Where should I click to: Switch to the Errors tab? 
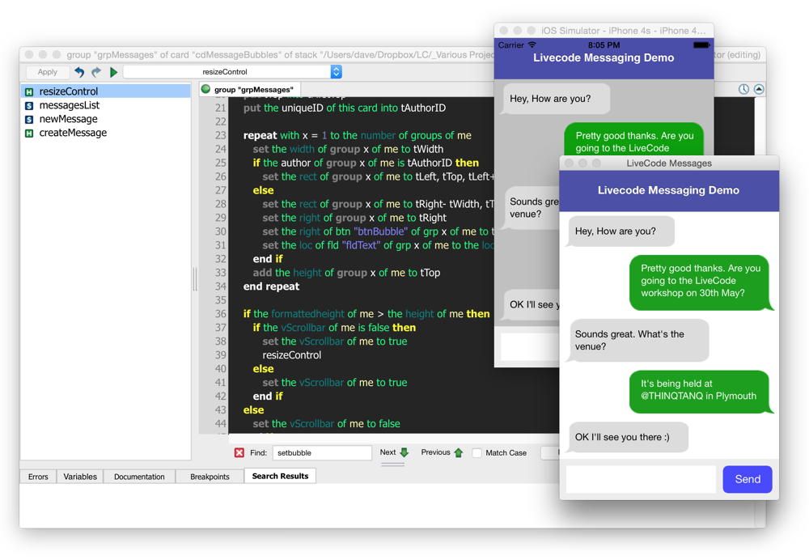pyautogui.click(x=38, y=477)
